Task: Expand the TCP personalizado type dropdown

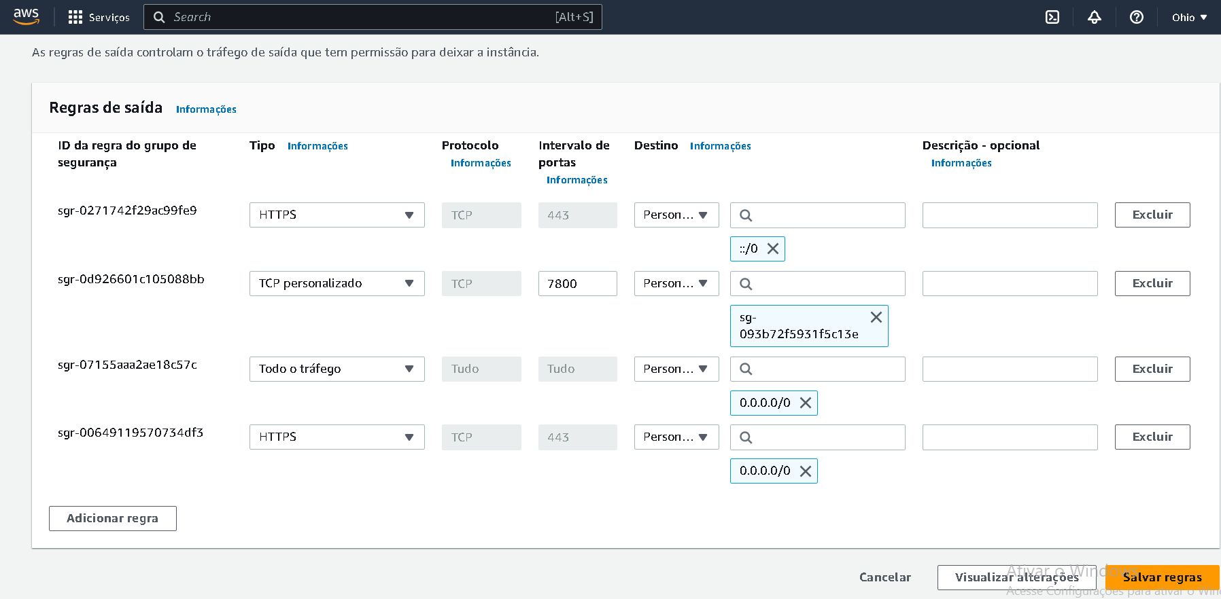Action: [337, 283]
